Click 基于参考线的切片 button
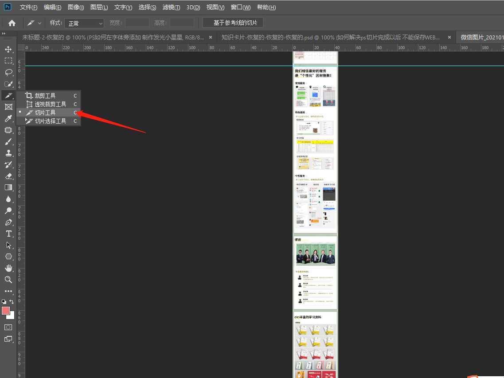Image resolution: width=504 pixels, height=378 pixels. [x=233, y=23]
